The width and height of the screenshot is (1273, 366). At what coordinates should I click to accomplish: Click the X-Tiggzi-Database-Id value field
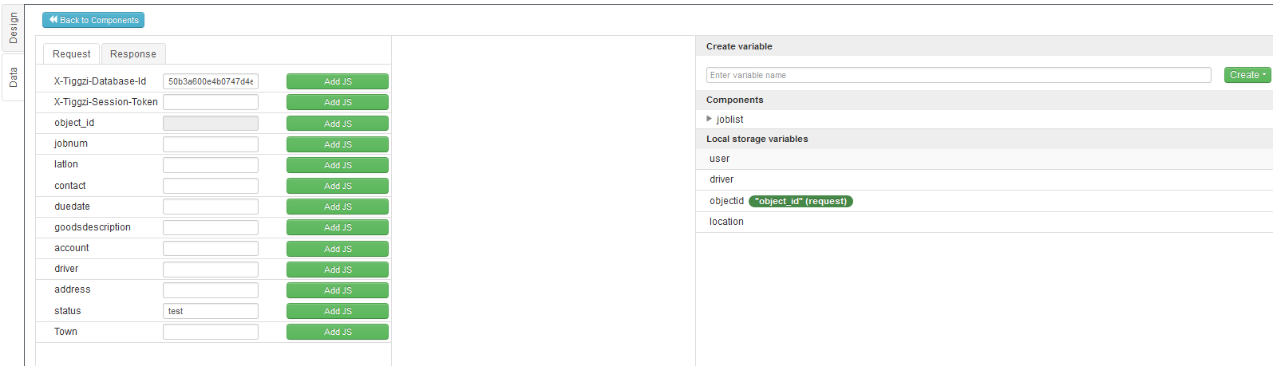pos(211,81)
